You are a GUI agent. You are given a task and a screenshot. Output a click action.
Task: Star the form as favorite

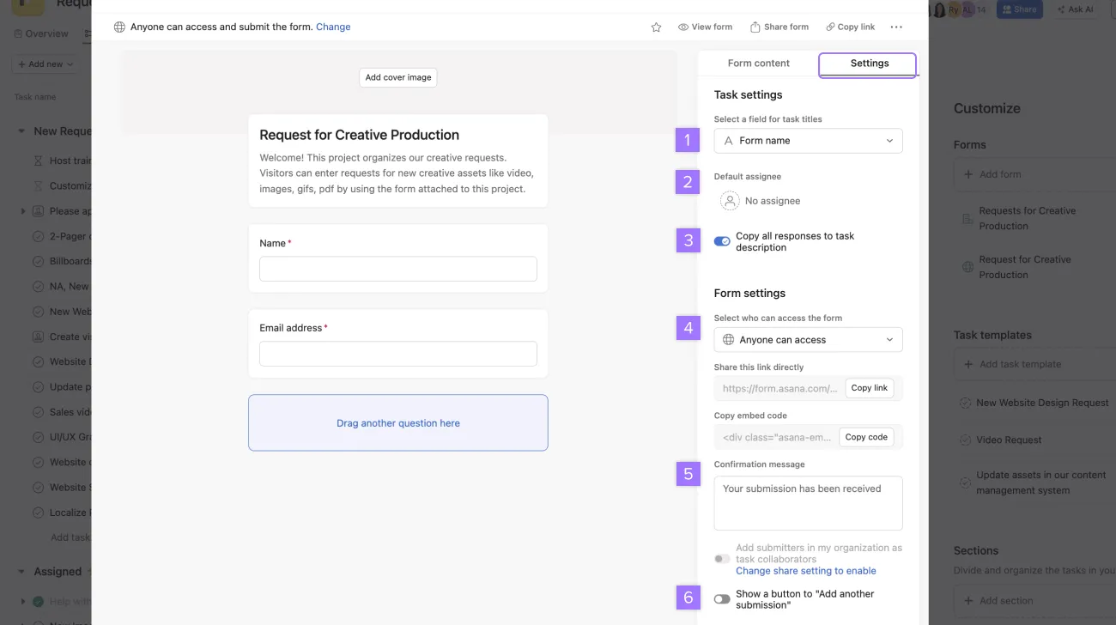click(656, 27)
